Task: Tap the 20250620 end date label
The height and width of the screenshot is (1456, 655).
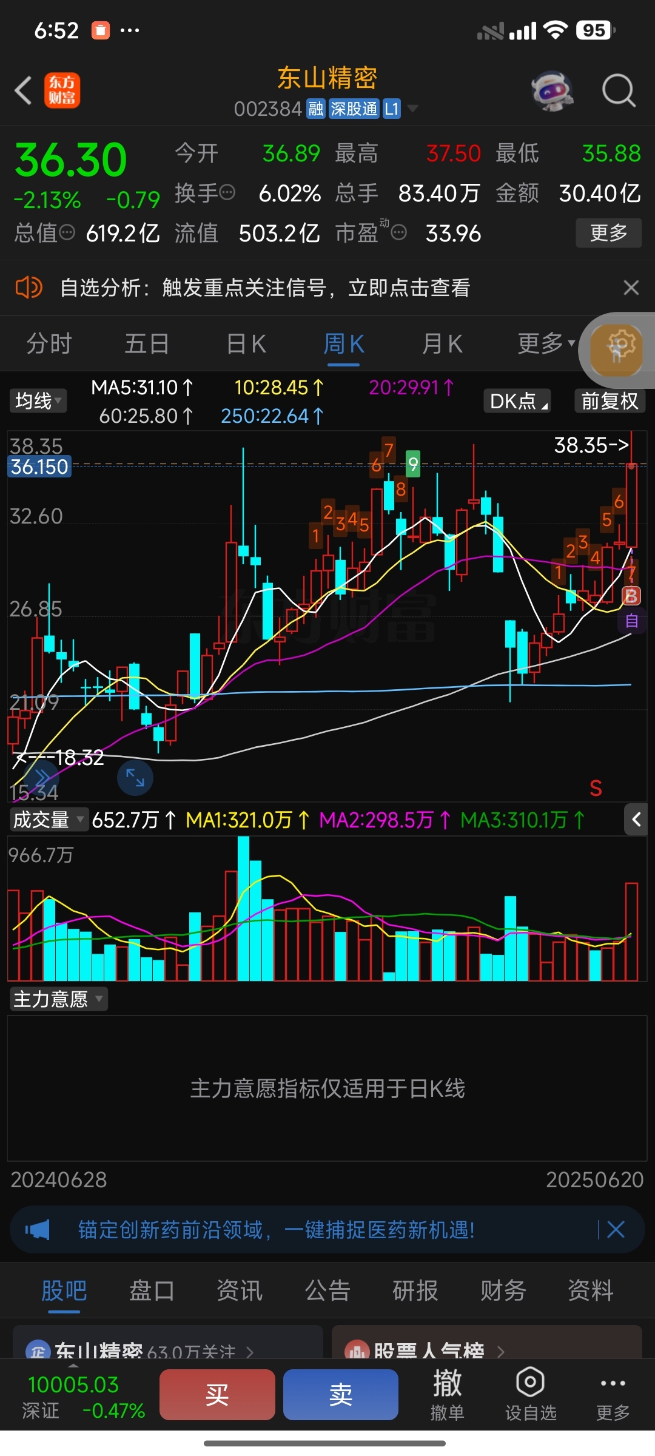Action: coord(594,1180)
